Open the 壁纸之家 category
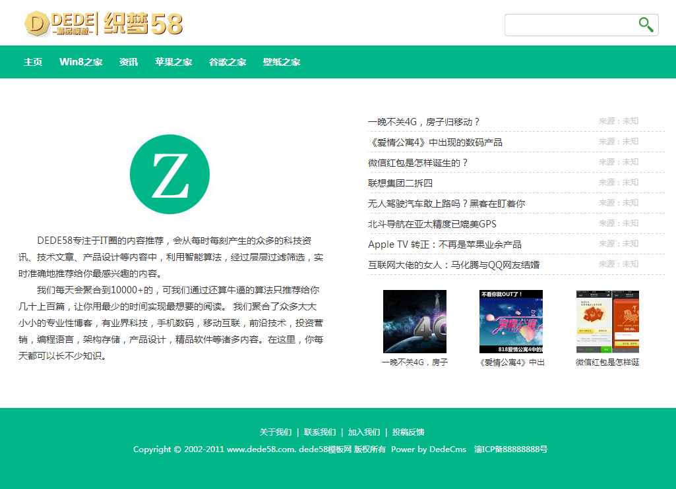This screenshot has height=489, width=676. coord(280,62)
